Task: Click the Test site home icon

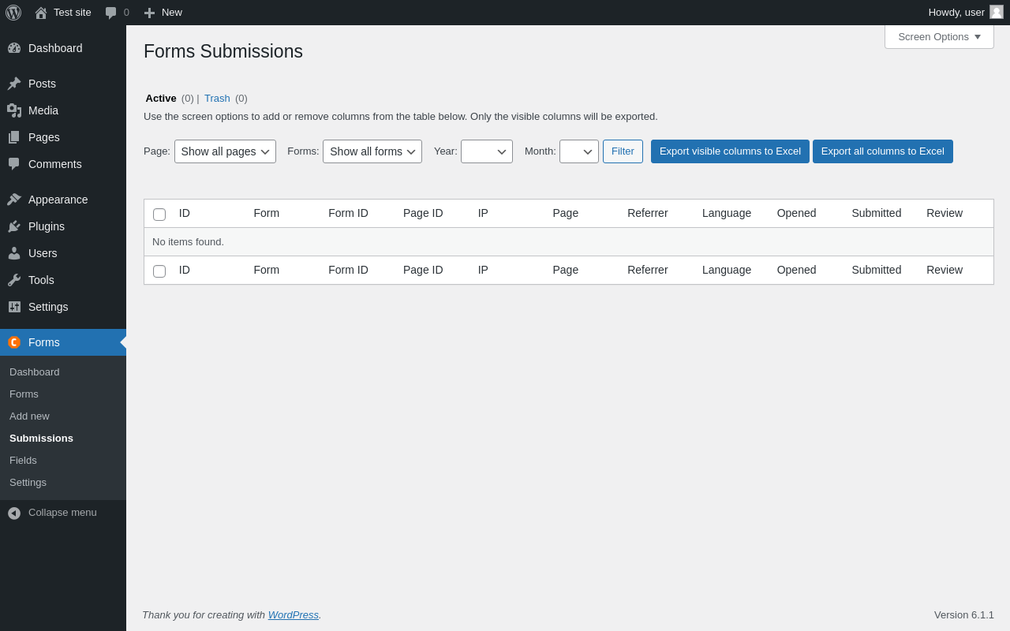Action: (41, 13)
